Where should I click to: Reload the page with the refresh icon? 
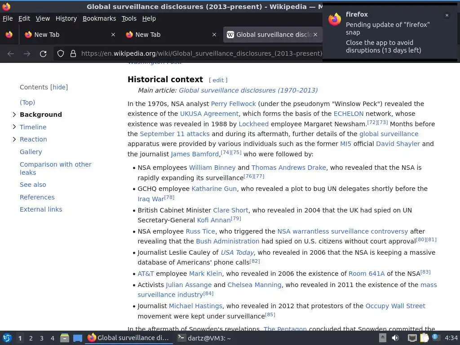pyautogui.click(x=43, y=54)
